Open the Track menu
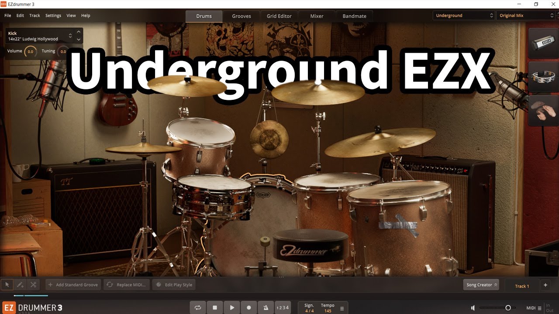559x314 pixels. click(x=35, y=15)
